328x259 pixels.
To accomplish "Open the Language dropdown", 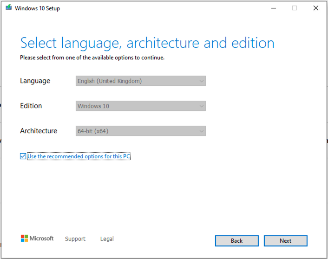I will [x=141, y=81].
